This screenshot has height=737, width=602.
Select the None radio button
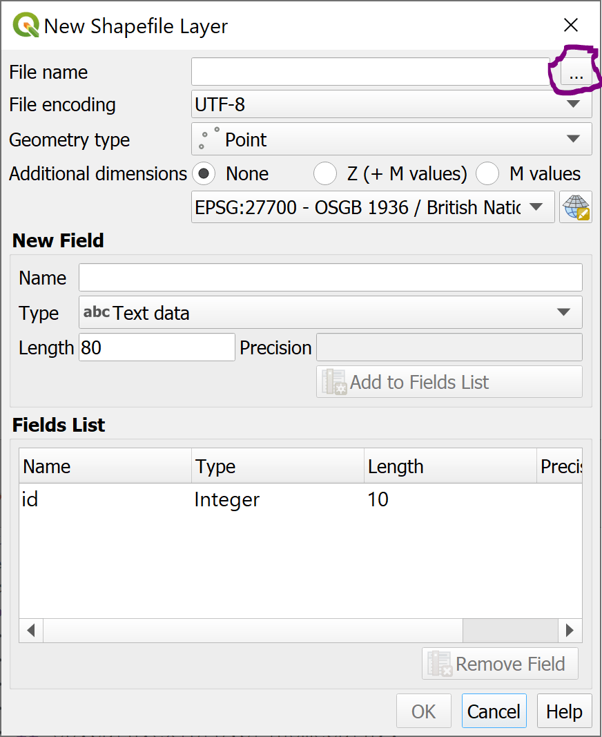(x=204, y=173)
